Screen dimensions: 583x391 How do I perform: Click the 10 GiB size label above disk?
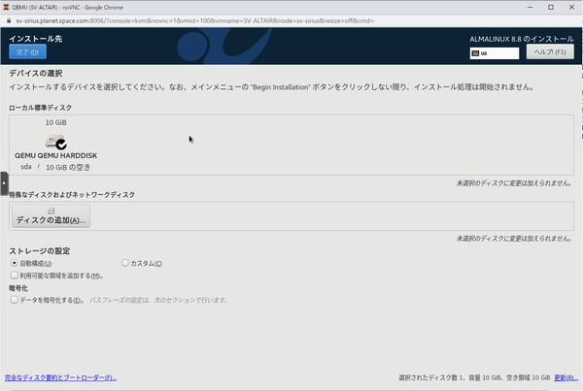[55, 122]
